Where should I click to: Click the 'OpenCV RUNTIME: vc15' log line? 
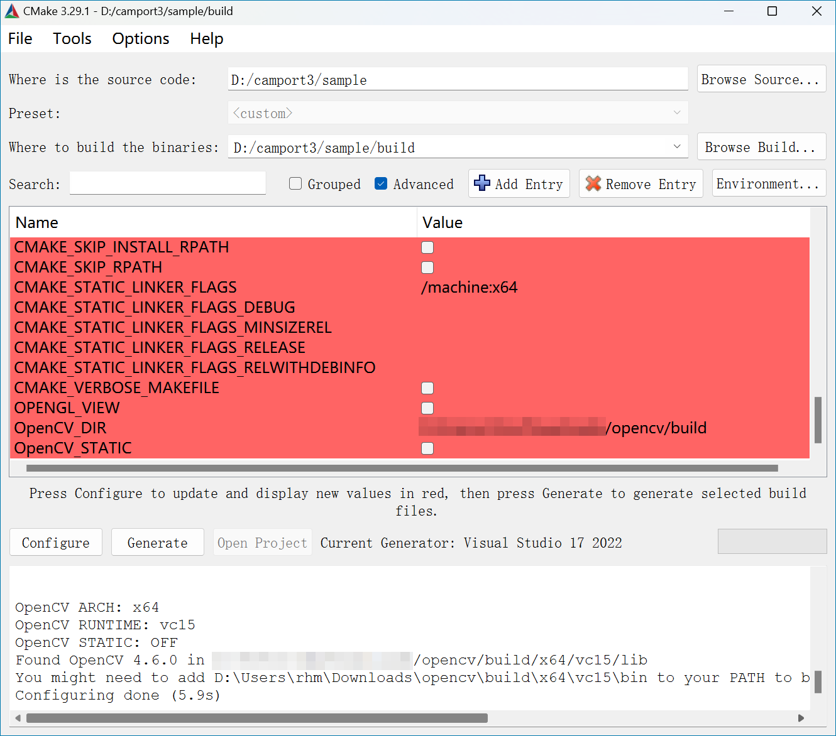105,625
